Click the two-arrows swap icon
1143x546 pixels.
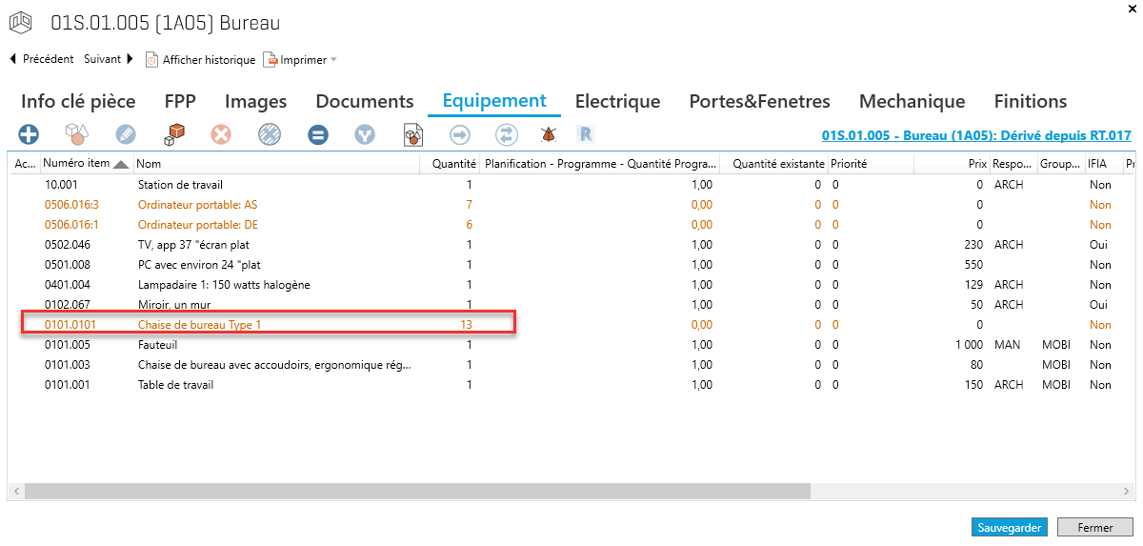507,134
